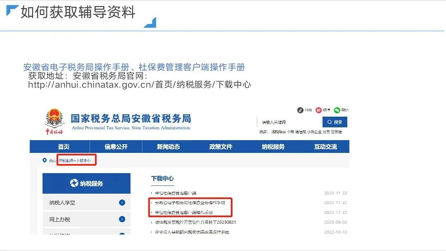446x251 pixels.
Task: Click the 搜索 search button
Action: tap(335, 122)
